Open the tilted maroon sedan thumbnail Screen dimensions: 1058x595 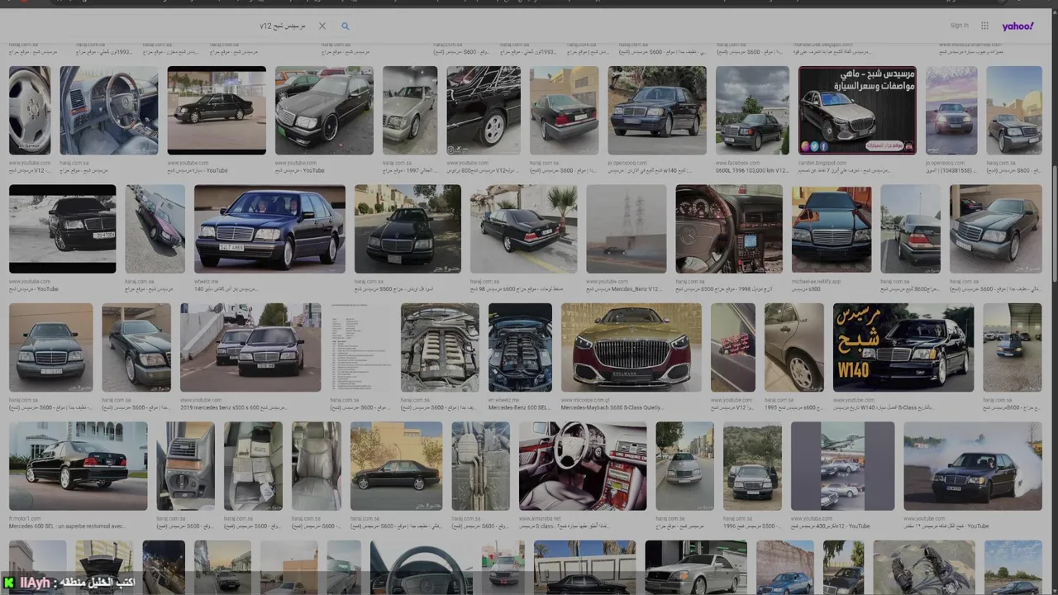point(155,229)
